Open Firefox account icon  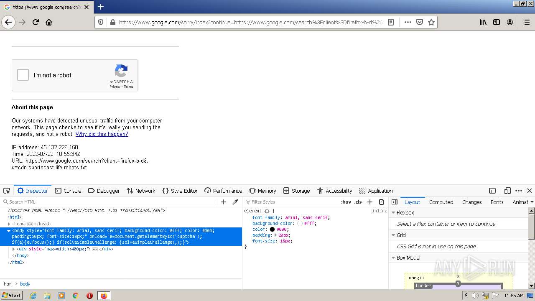coord(510,22)
